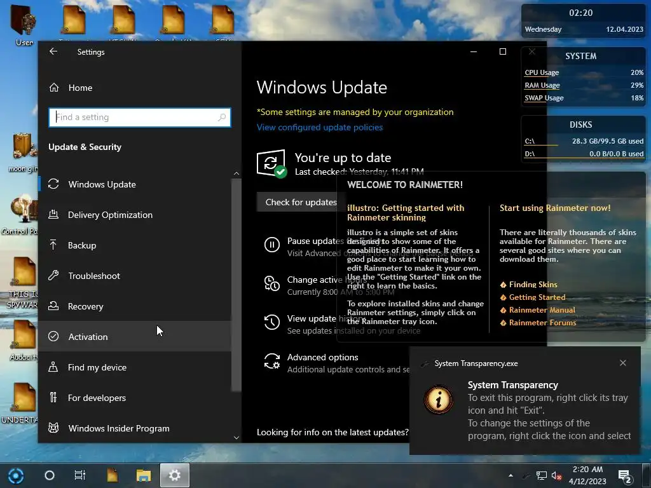The image size is (651, 488).
Task: Open View configured update policies link
Action: pyautogui.click(x=320, y=127)
